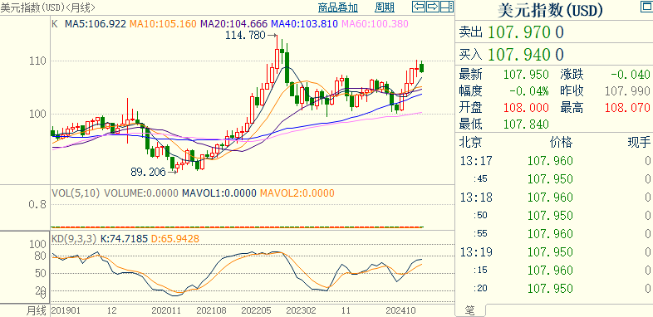Image resolution: width=653 pixels, height=317 pixels.
Task: Click the orange MA10:105.160 legend
Action: click(163, 24)
